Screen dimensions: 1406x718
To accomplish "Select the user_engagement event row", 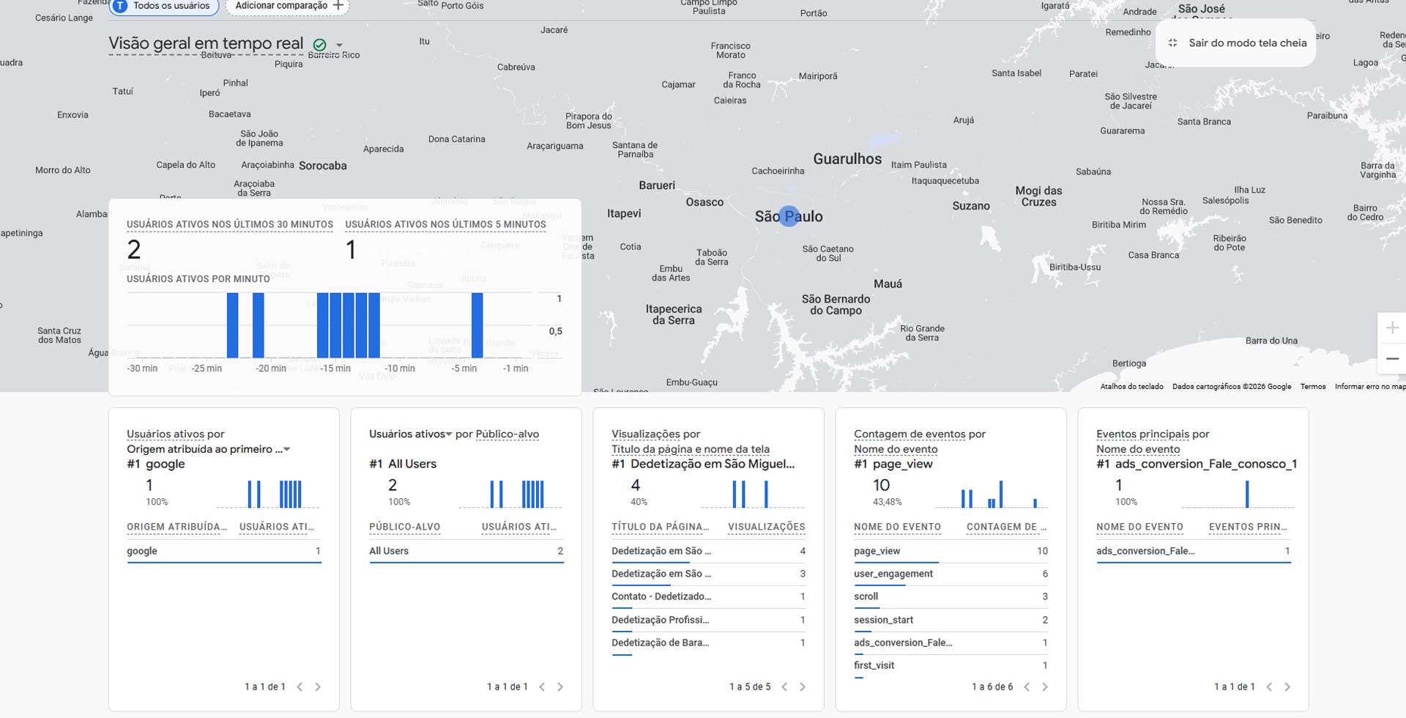I will point(893,574).
